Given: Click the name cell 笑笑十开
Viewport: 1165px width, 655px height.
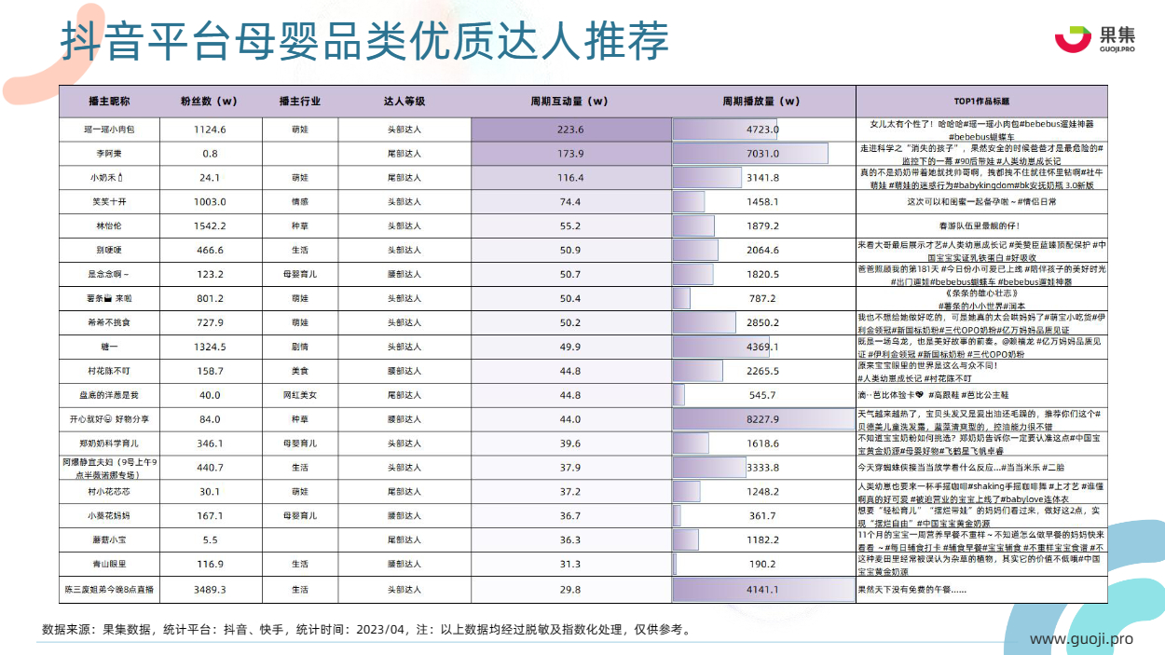Looking at the screenshot, I should point(109,202).
